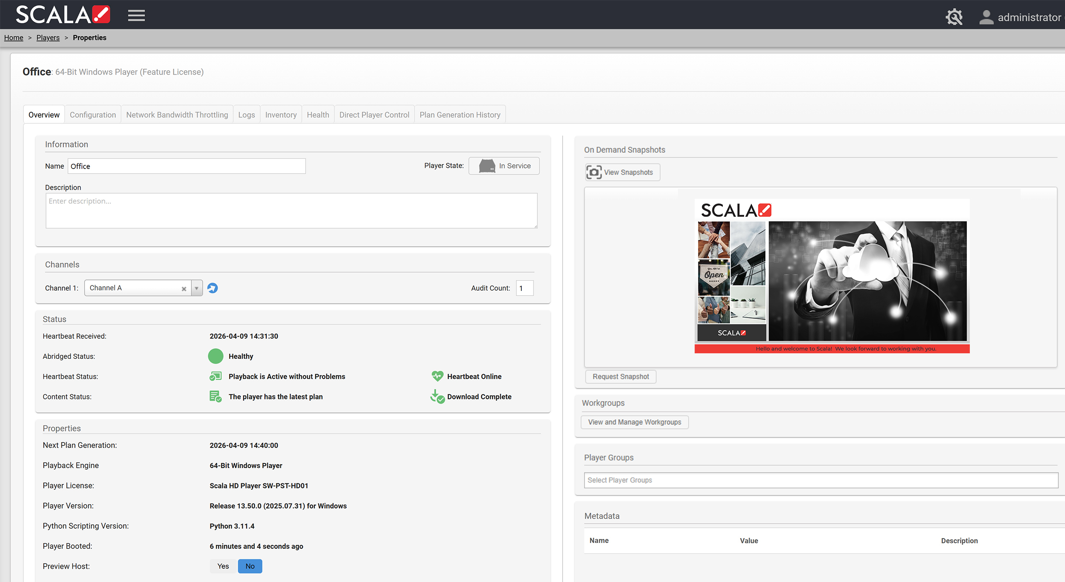Click the blue channel link arrow icon
The width and height of the screenshot is (1065, 582).
point(212,288)
